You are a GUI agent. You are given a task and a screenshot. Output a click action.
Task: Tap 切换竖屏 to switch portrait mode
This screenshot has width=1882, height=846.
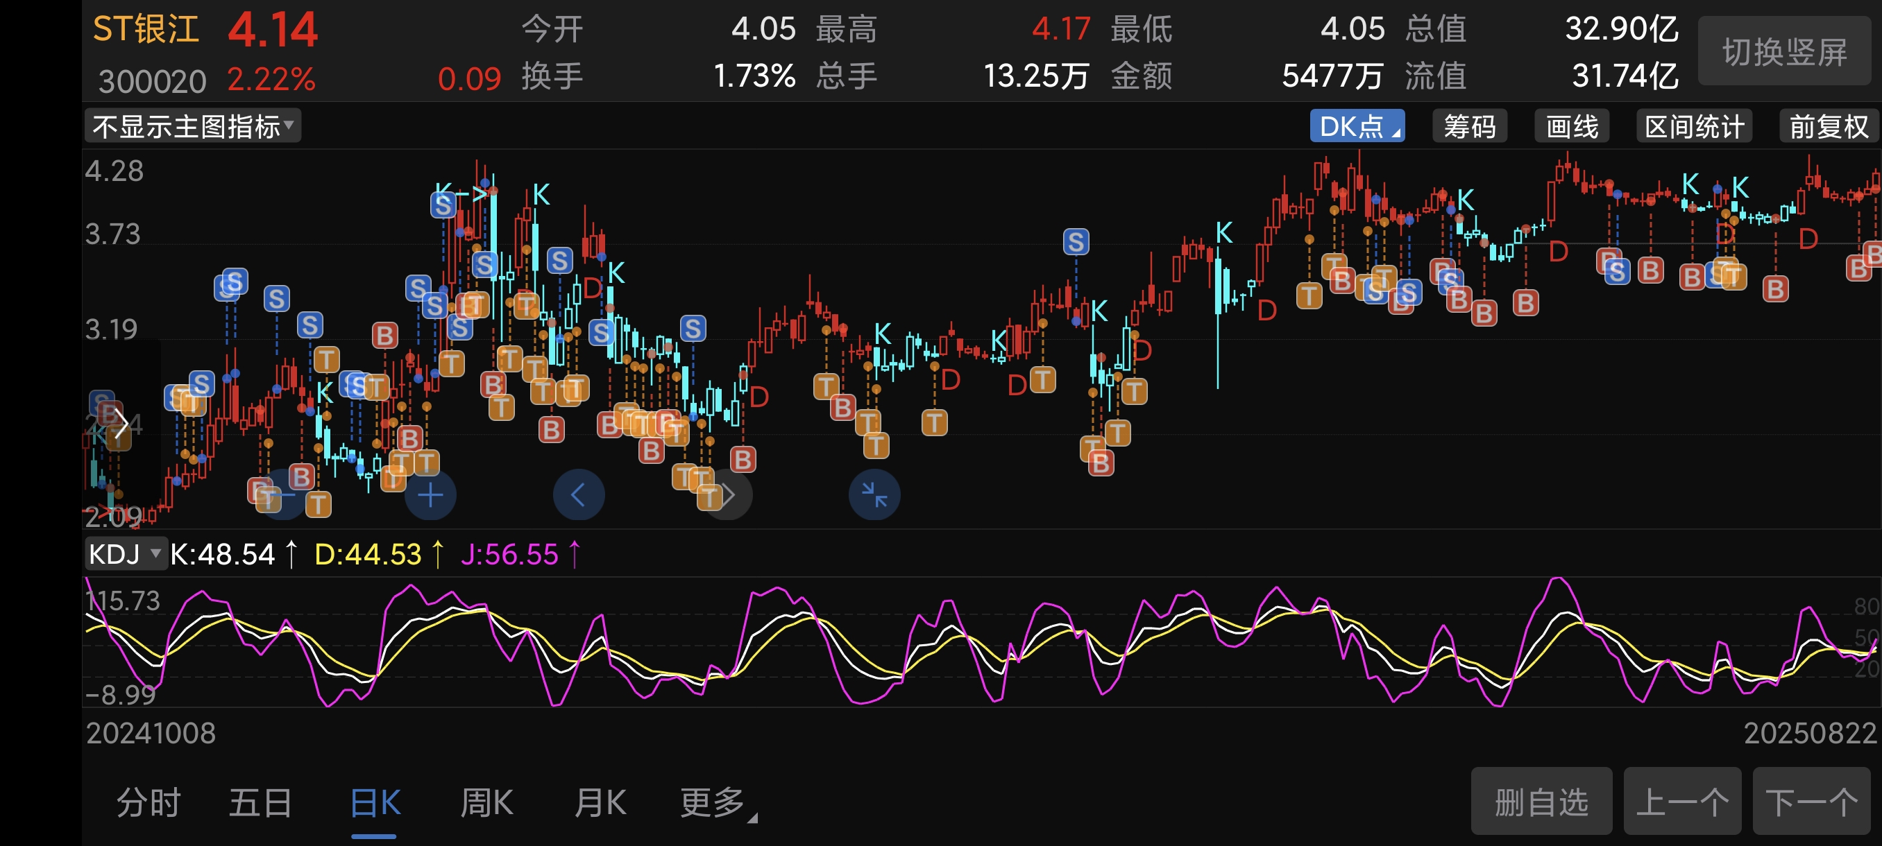(1785, 52)
